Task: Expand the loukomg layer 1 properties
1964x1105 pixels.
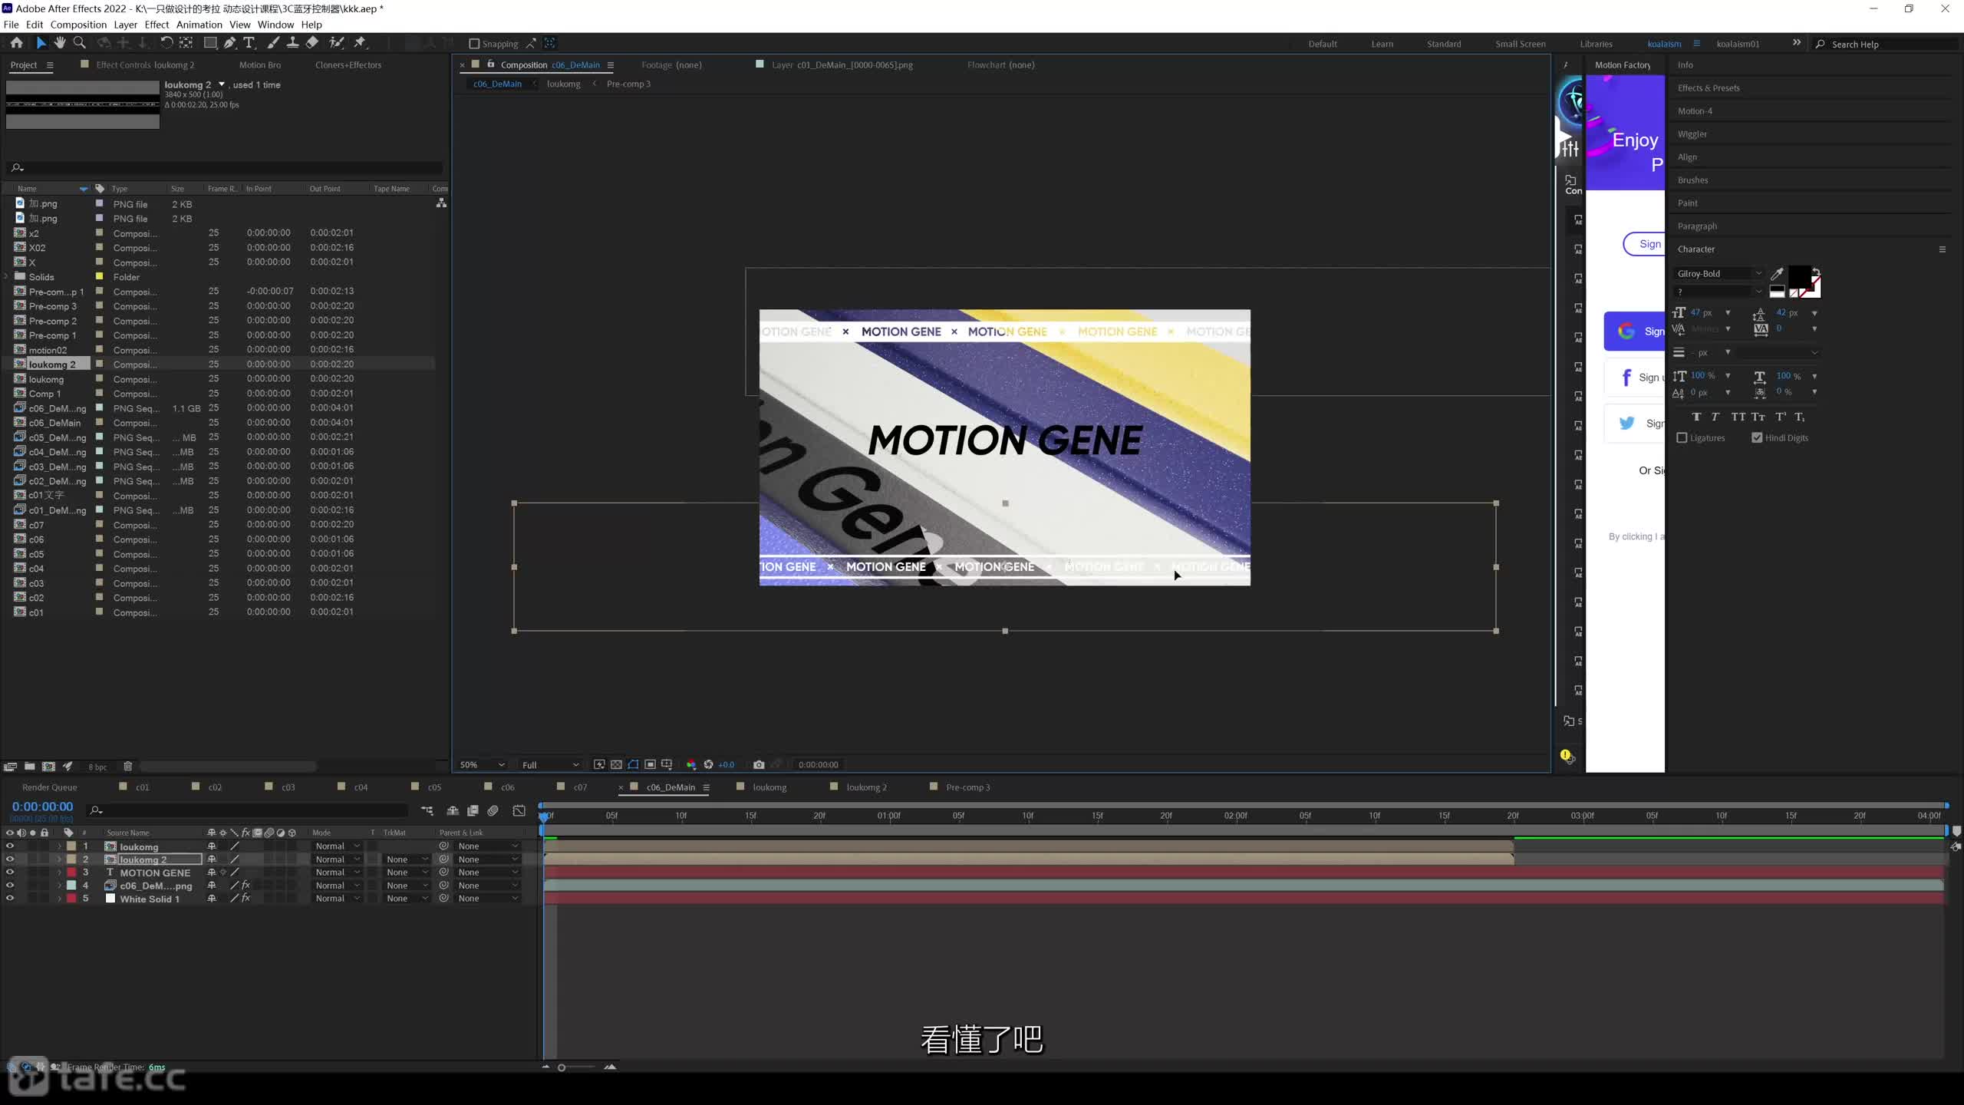Action: pos(59,846)
